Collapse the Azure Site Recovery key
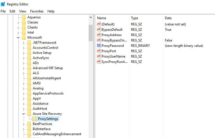Viewport: 215px width, 138px height. click(24, 114)
